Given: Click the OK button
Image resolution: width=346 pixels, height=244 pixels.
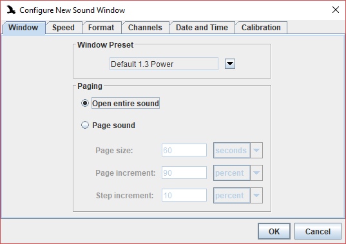Looking at the screenshot, I should (x=274, y=231).
